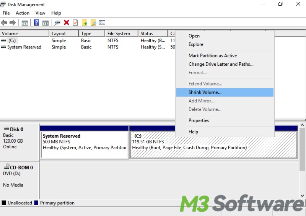Click the disk pane scroll down arrow

(302, 195)
